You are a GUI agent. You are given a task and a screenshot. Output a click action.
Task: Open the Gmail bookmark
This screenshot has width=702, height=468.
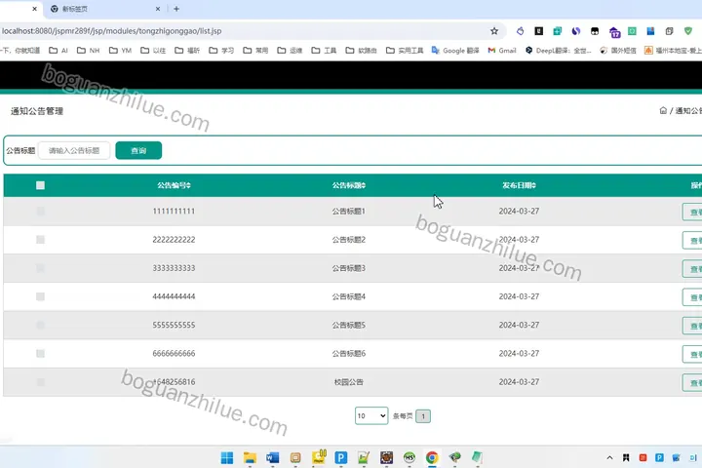[x=502, y=50]
